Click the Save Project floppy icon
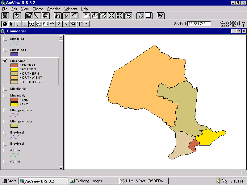This screenshot has height=185, width=247. coord(5,16)
